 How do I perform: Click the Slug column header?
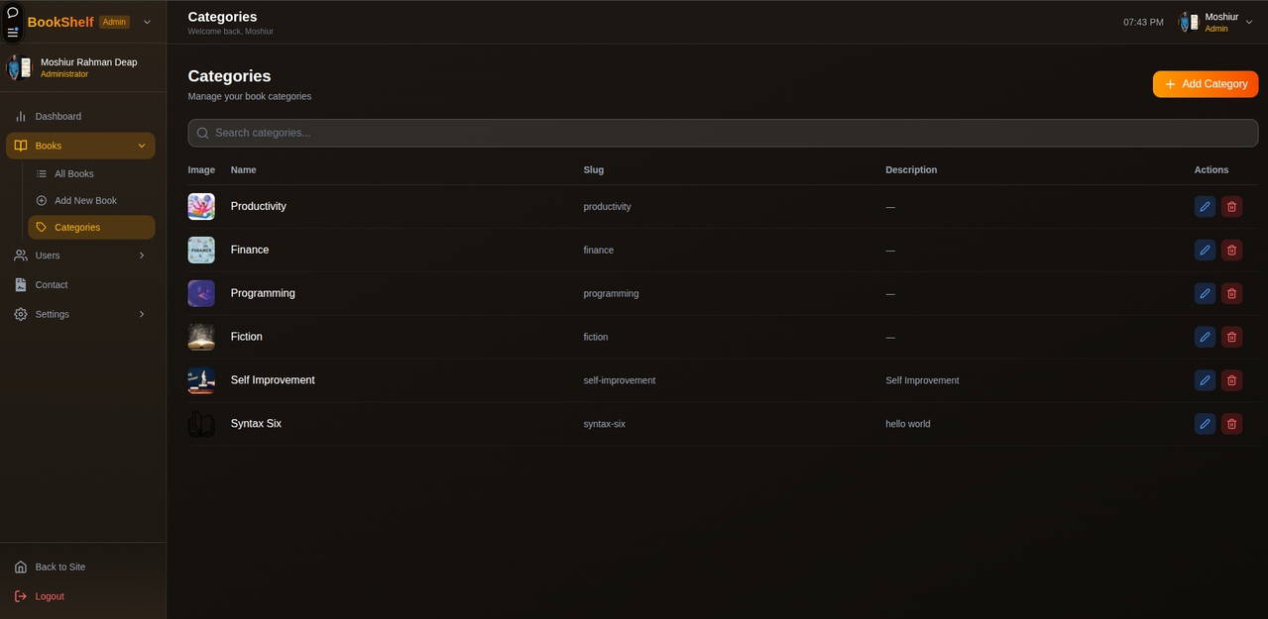[593, 169]
